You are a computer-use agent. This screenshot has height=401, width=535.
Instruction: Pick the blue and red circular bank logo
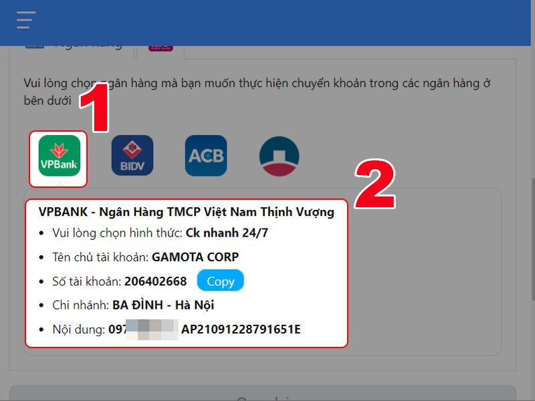(x=280, y=155)
